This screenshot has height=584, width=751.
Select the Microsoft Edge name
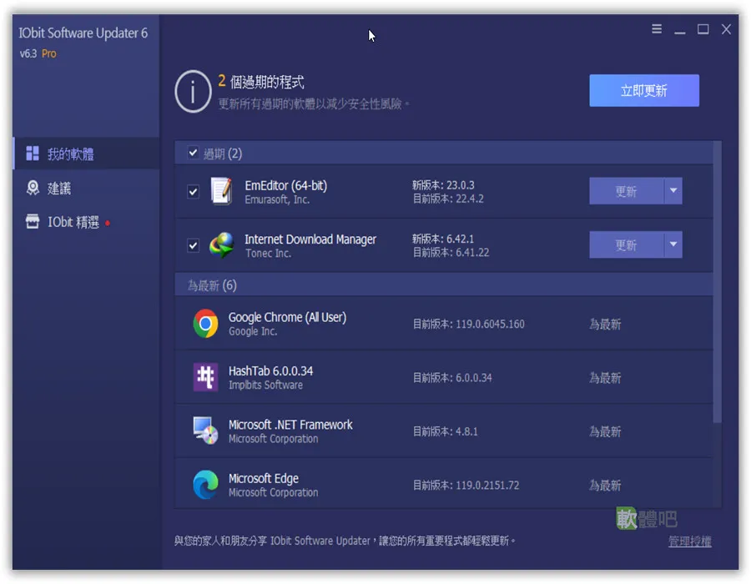[x=264, y=478]
